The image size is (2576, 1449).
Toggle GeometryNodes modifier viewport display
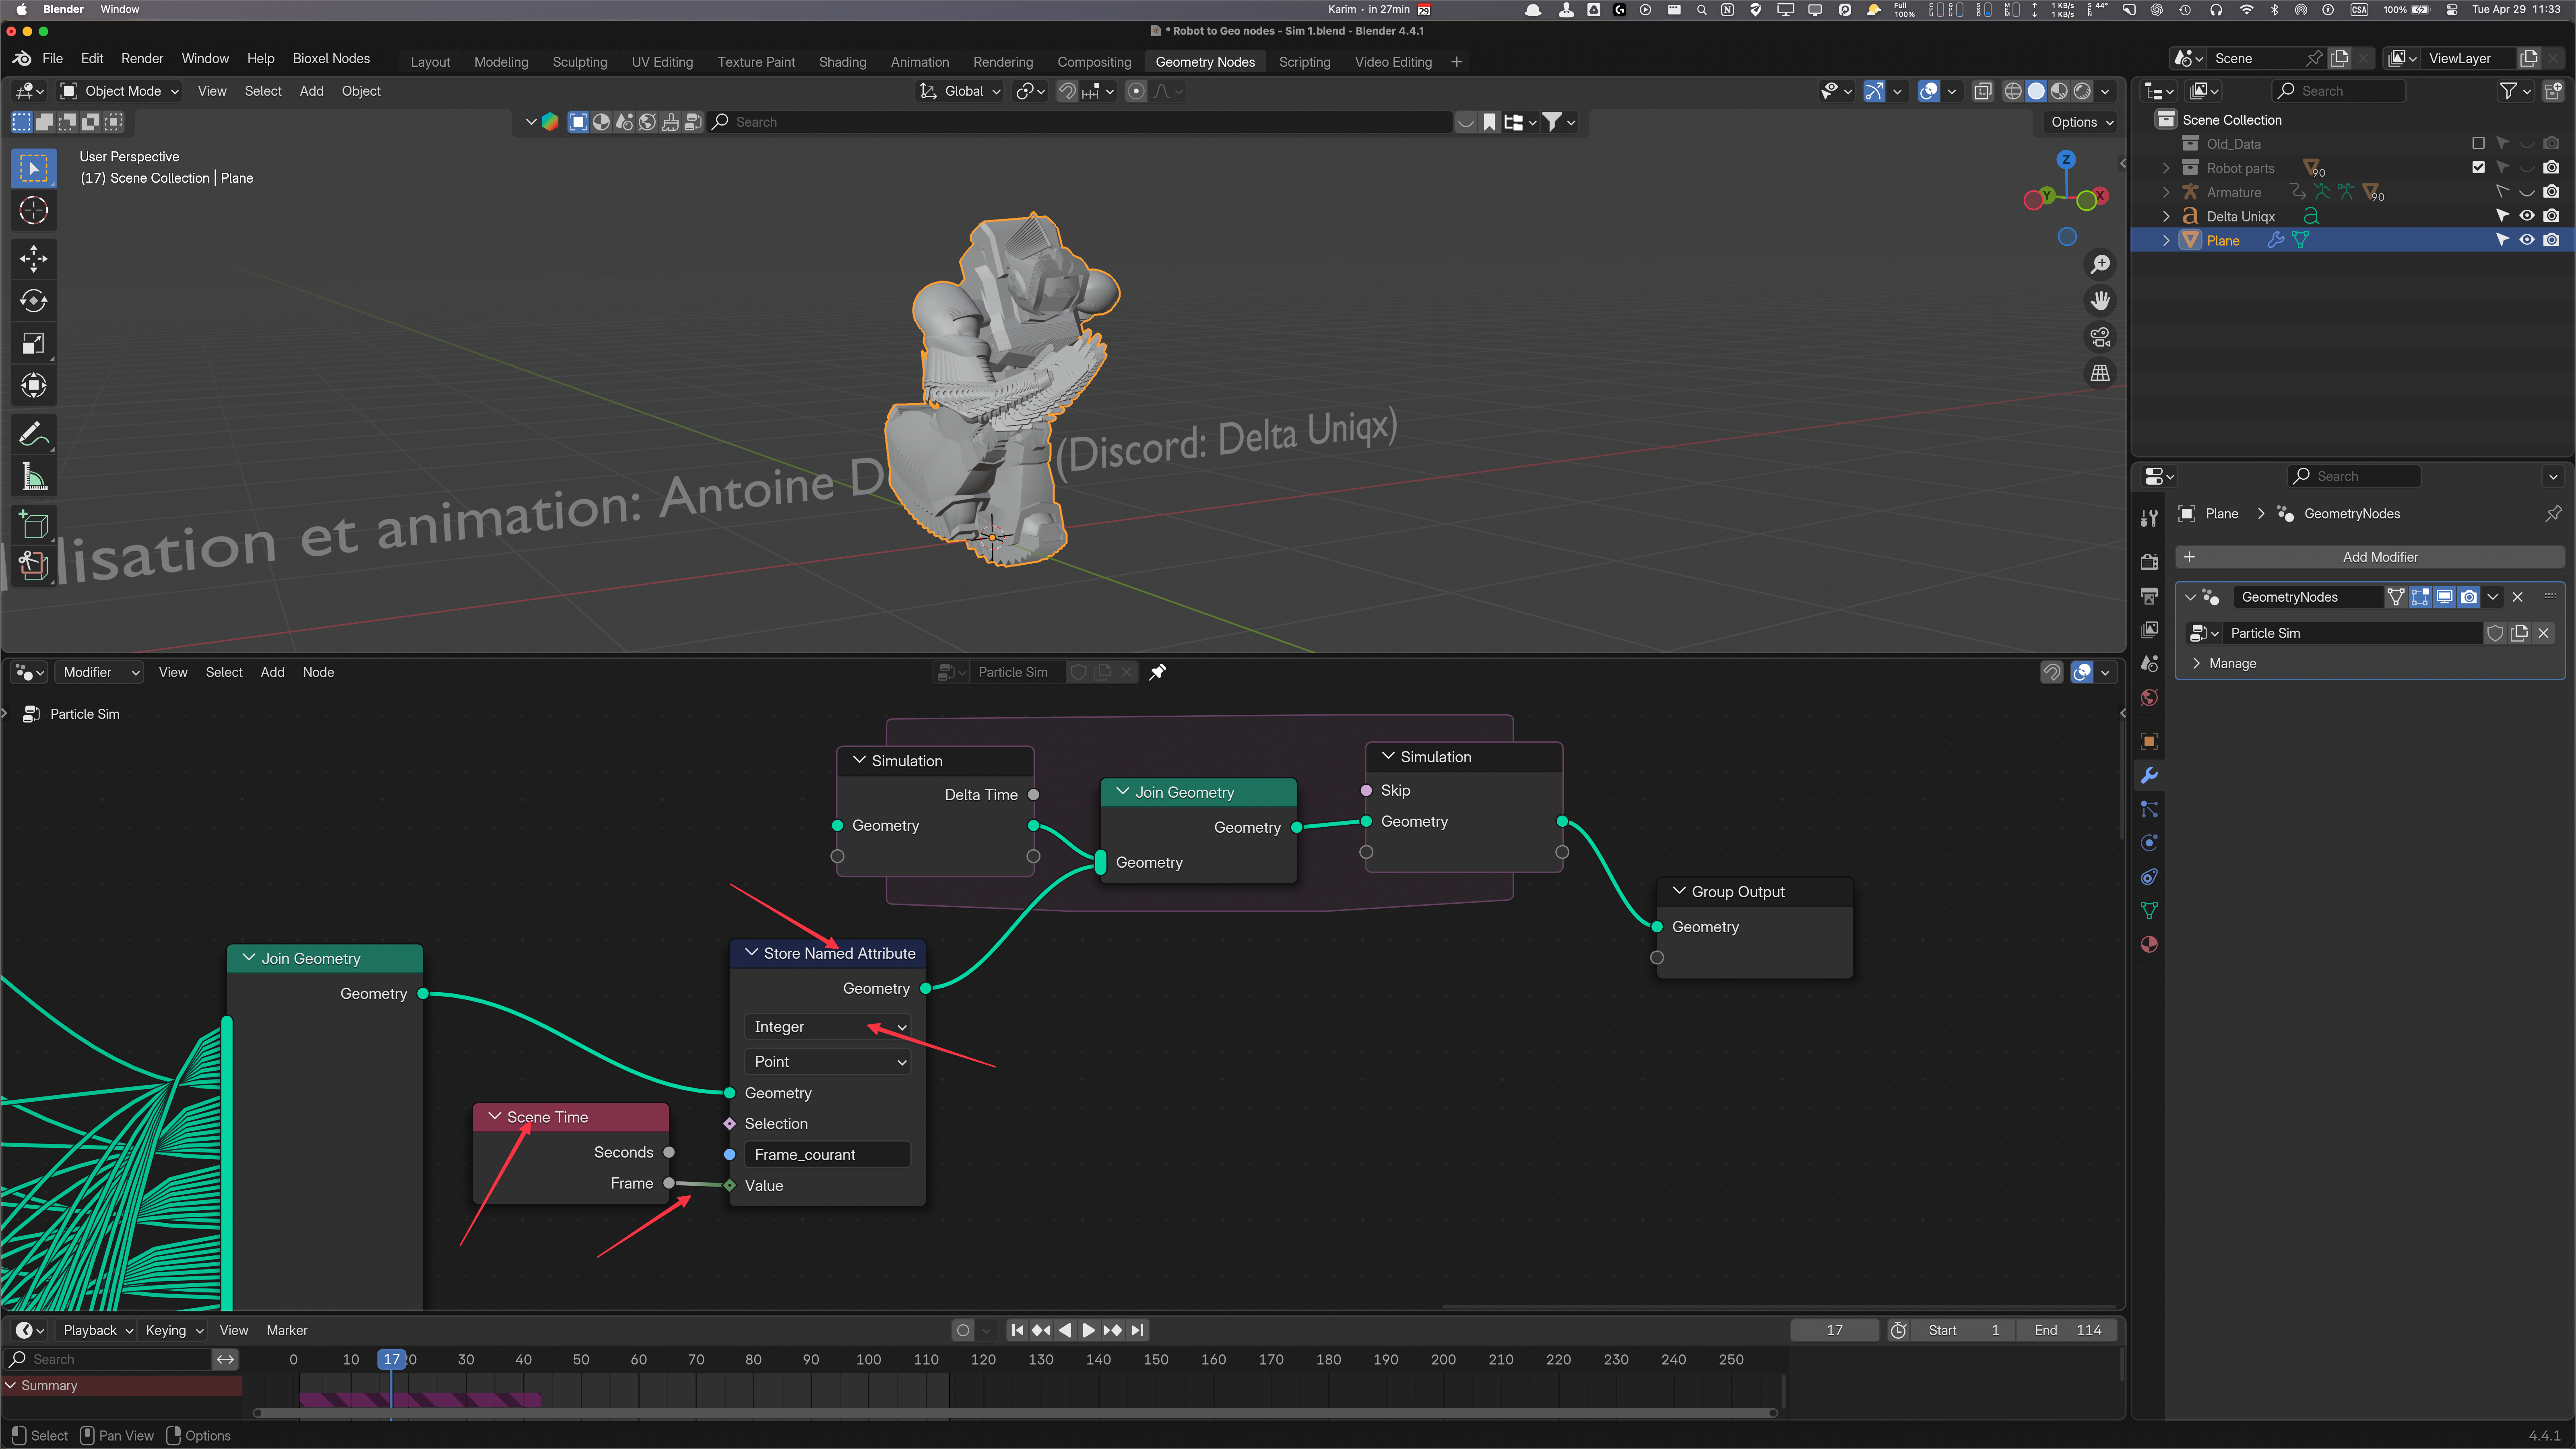coord(2444,597)
